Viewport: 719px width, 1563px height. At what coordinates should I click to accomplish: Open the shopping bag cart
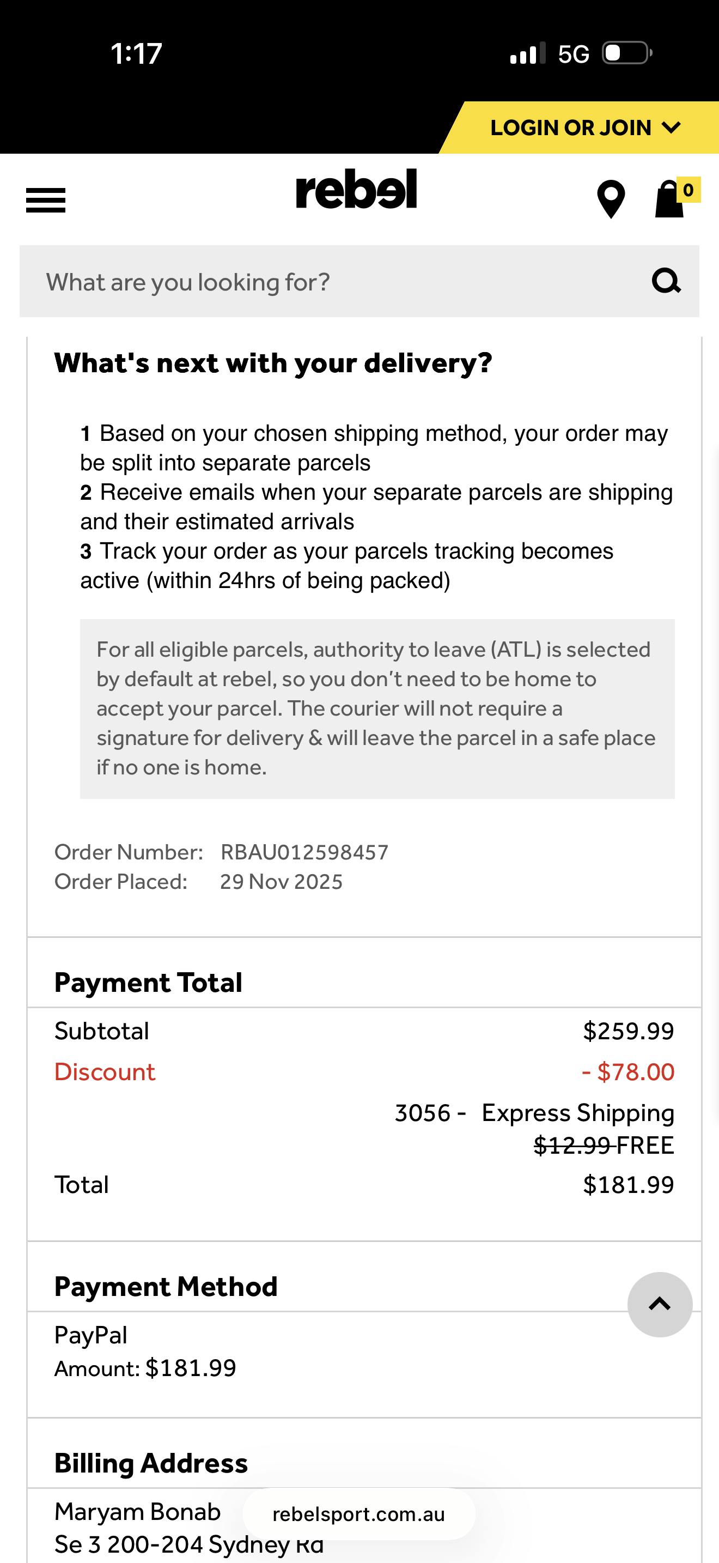(x=669, y=200)
